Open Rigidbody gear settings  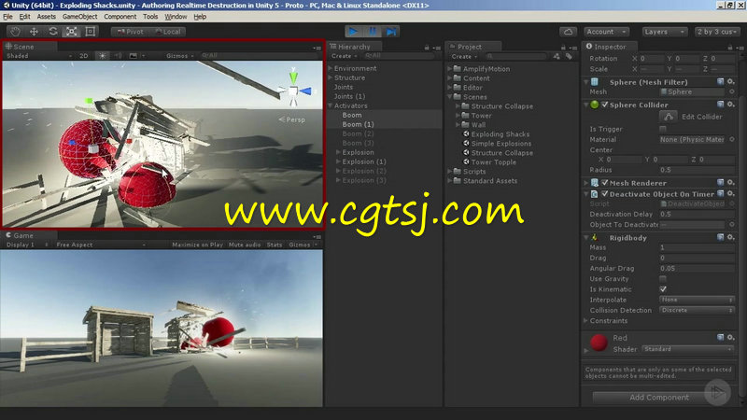[x=730, y=237]
